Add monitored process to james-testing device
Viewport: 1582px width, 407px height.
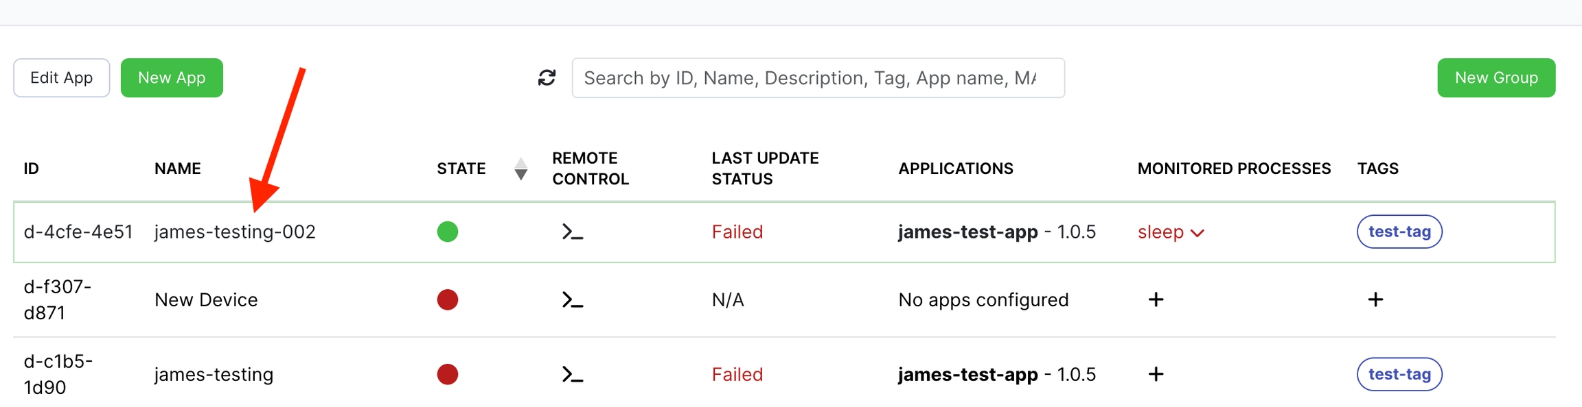[1156, 374]
